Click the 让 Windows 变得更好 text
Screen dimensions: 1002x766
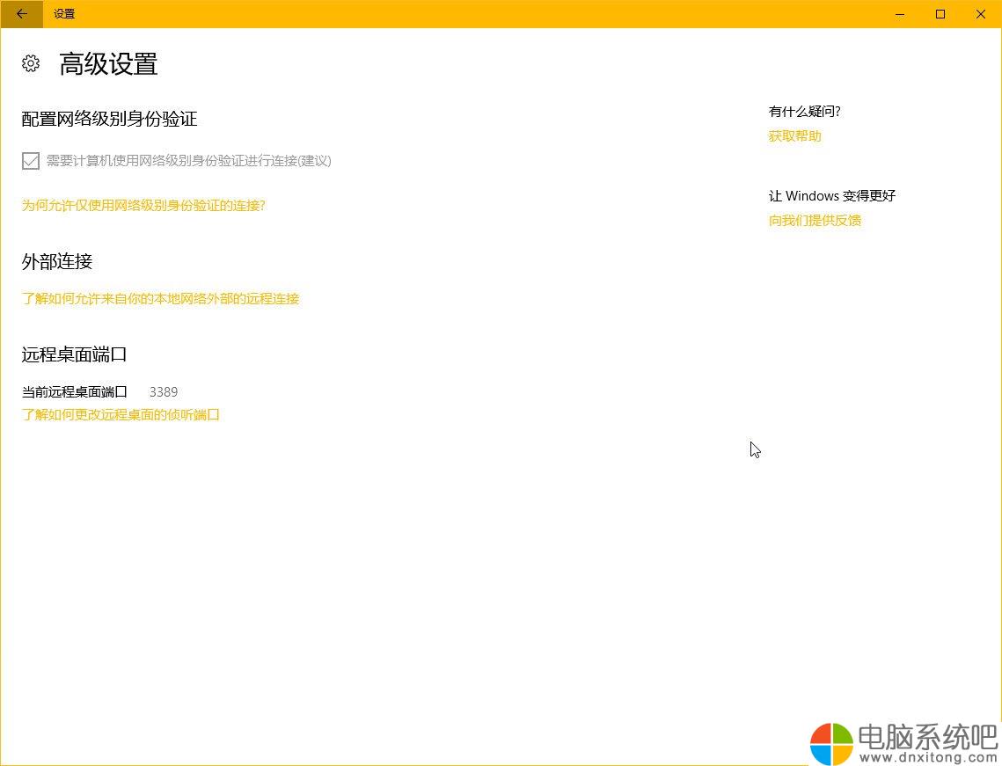pos(832,195)
